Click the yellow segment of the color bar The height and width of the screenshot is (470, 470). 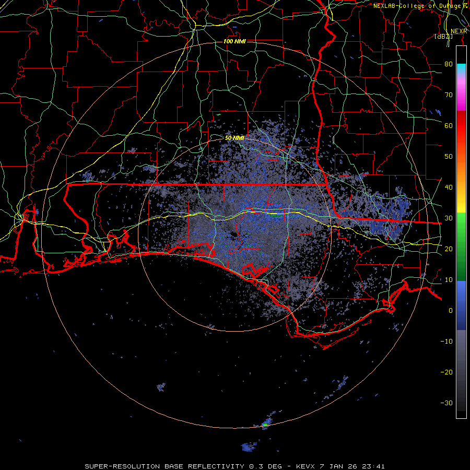pos(461,204)
